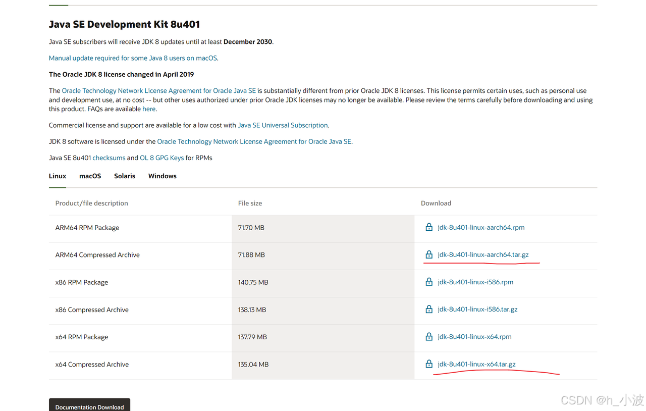
Task: Download jdk-8u401-linux-i586.rpm
Action: (475, 282)
